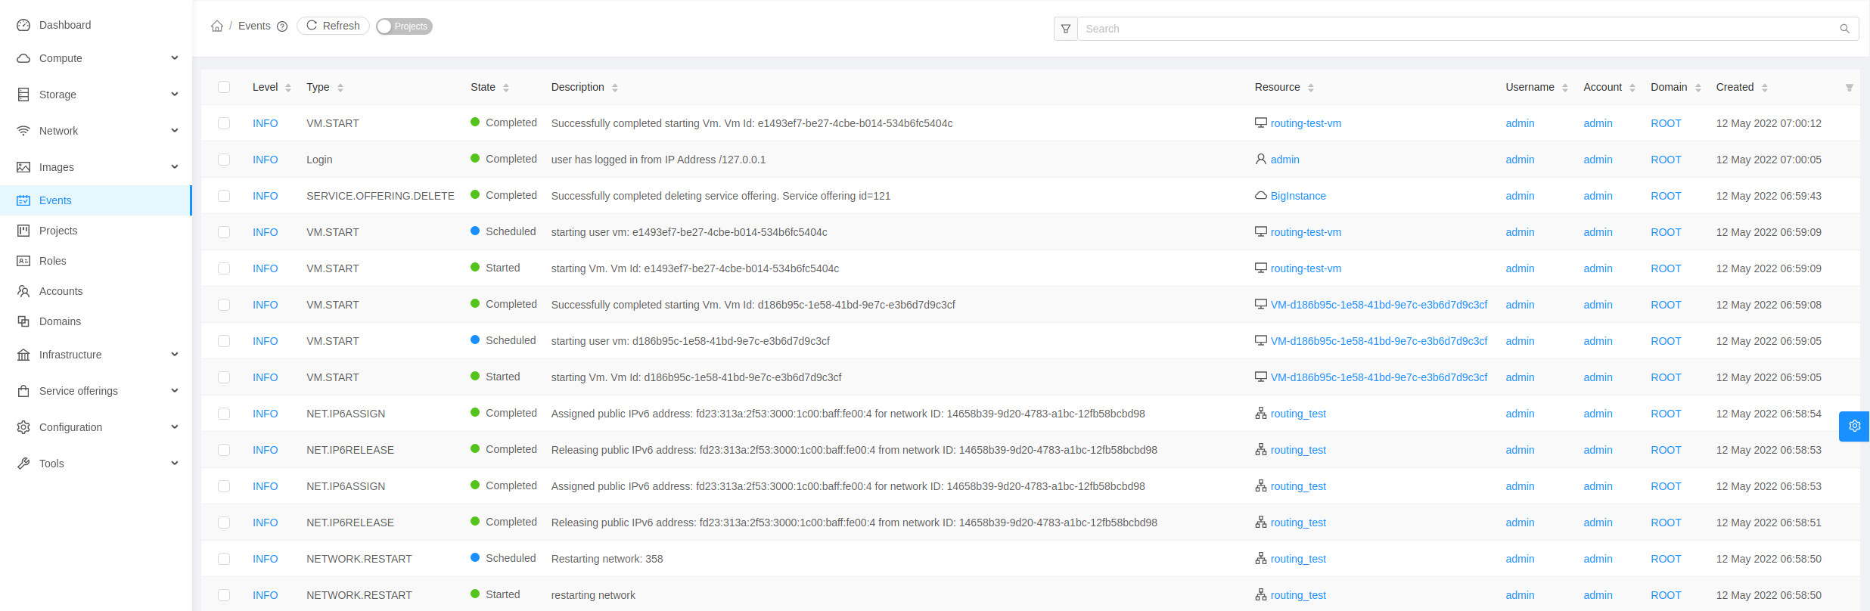The width and height of the screenshot is (1870, 611).
Task: Open Accounts in the sidebar
Action: click(96, 291)
